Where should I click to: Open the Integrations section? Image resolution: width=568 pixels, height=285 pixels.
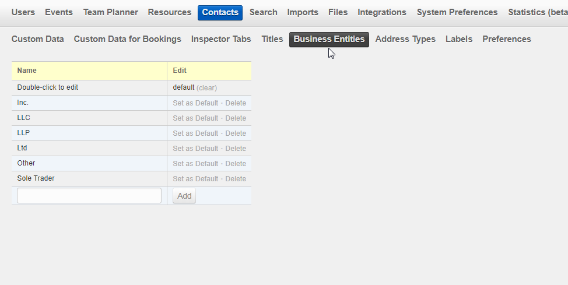click(x=382, y=12)
